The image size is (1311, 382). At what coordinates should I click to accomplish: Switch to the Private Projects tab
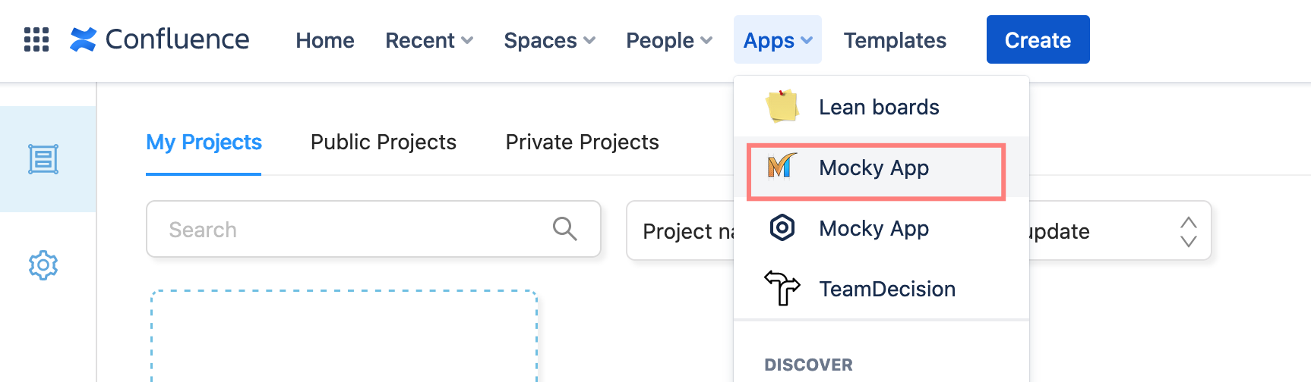pos(582,142)
